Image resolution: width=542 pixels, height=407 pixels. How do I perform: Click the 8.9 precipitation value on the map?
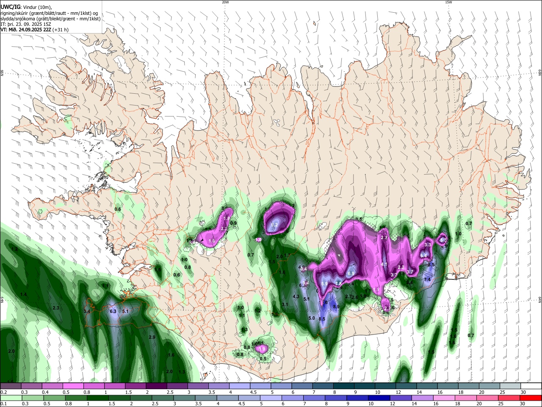pyautogui.click(x=336, y=307)
